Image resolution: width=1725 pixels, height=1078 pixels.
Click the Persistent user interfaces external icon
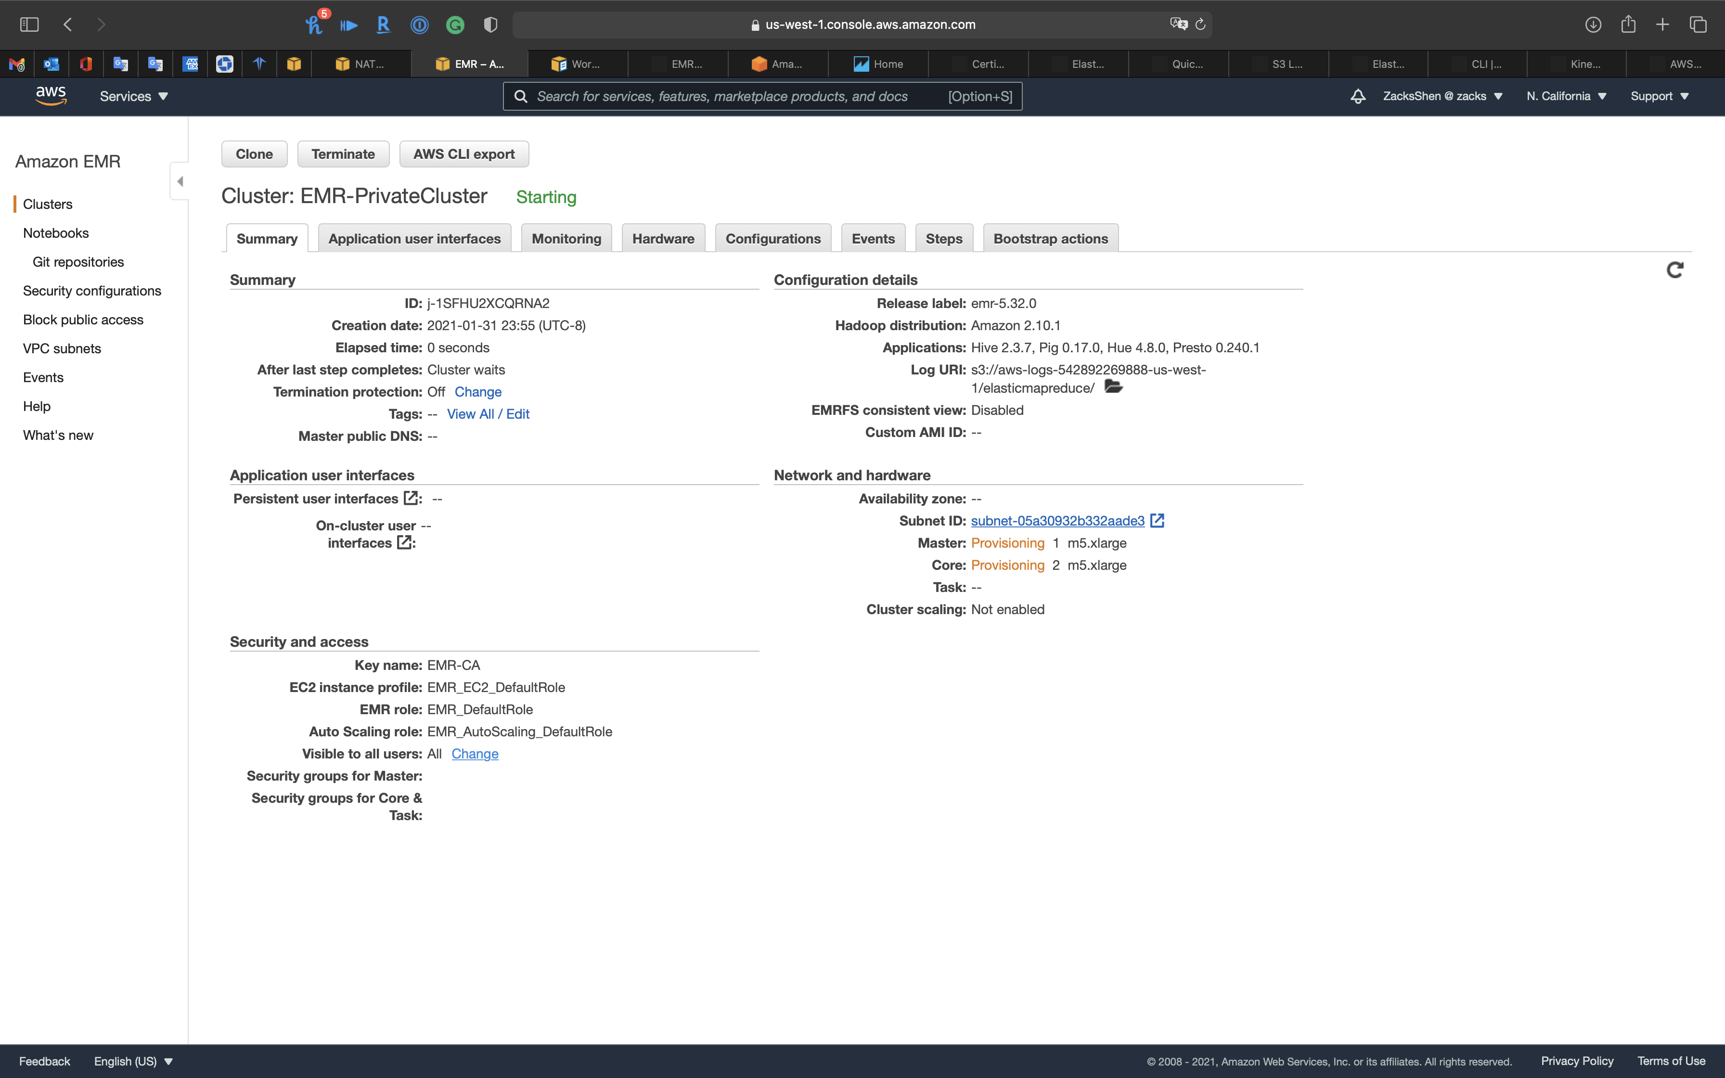tap(411, 498)
